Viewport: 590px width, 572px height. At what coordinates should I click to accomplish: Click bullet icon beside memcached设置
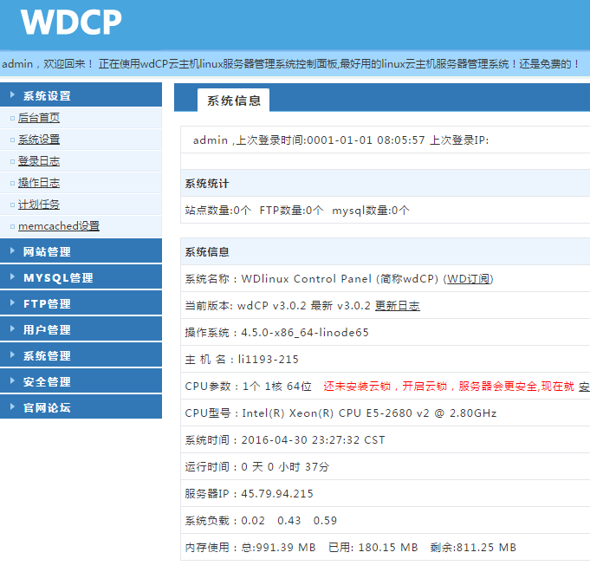click(x=12, y=226)
